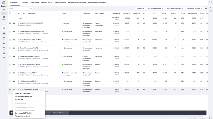Viewport: 213px width, 119px height.
Task: Open the Все, кроме архивных dropdown
Action: coord(175,8)
